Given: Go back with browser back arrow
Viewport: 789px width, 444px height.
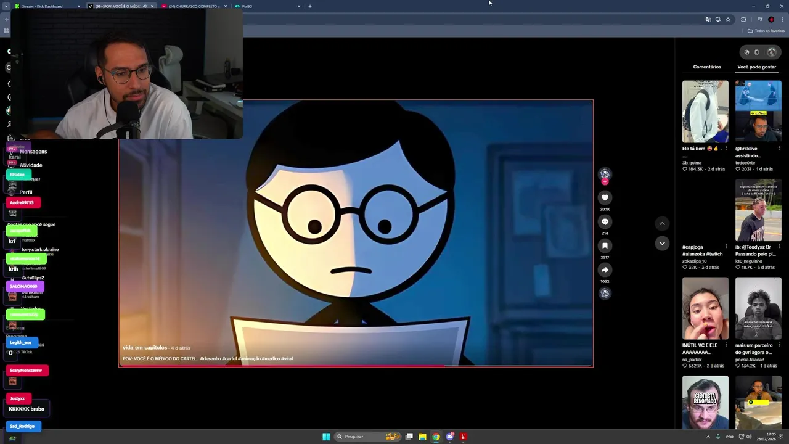Looking at the screenshot, I should coord(6,19).
